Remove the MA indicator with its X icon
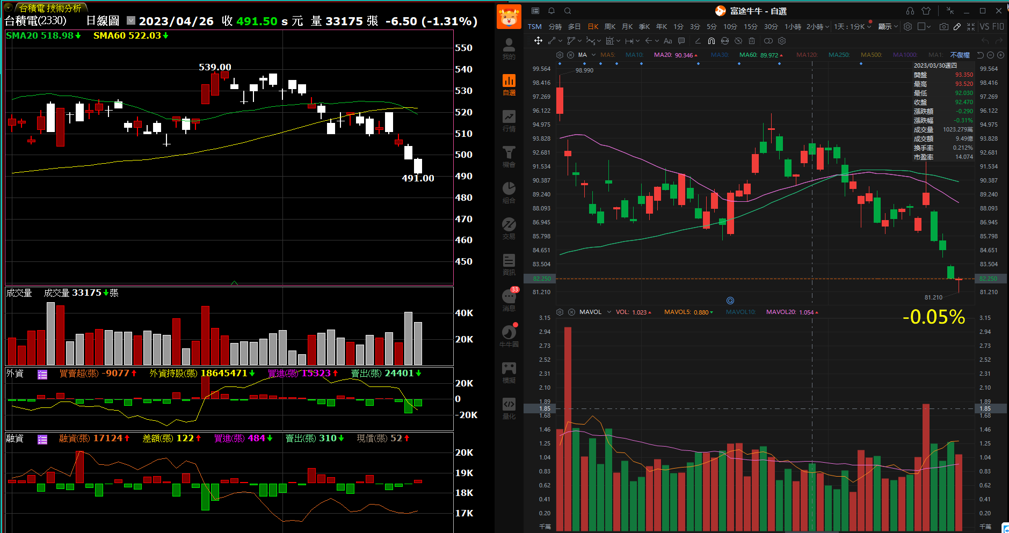1009x533 pixels. click(x=571, y=55)
